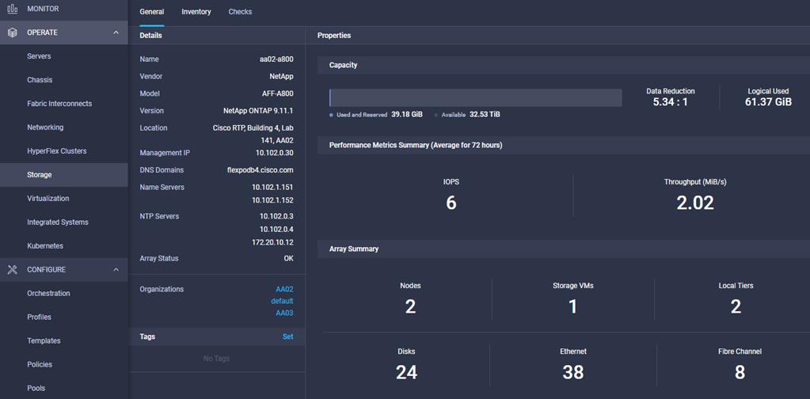Click Set to add tags
Image resolution: width=810 pixels, height=399 pixels.
pyautogui.click(x=287, y=336)
